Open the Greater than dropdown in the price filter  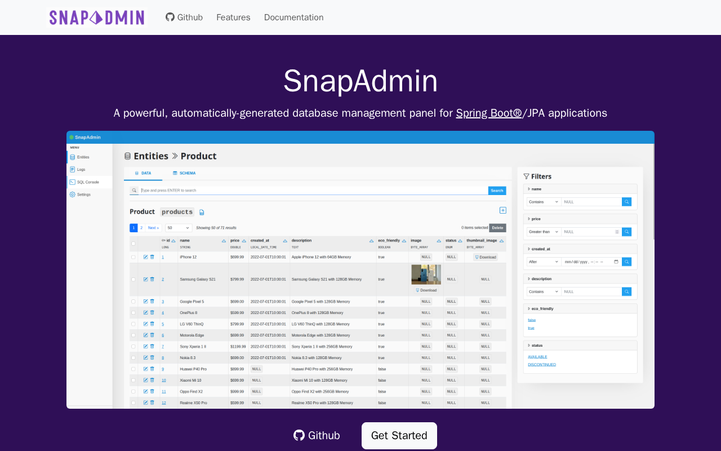[544, 232]
